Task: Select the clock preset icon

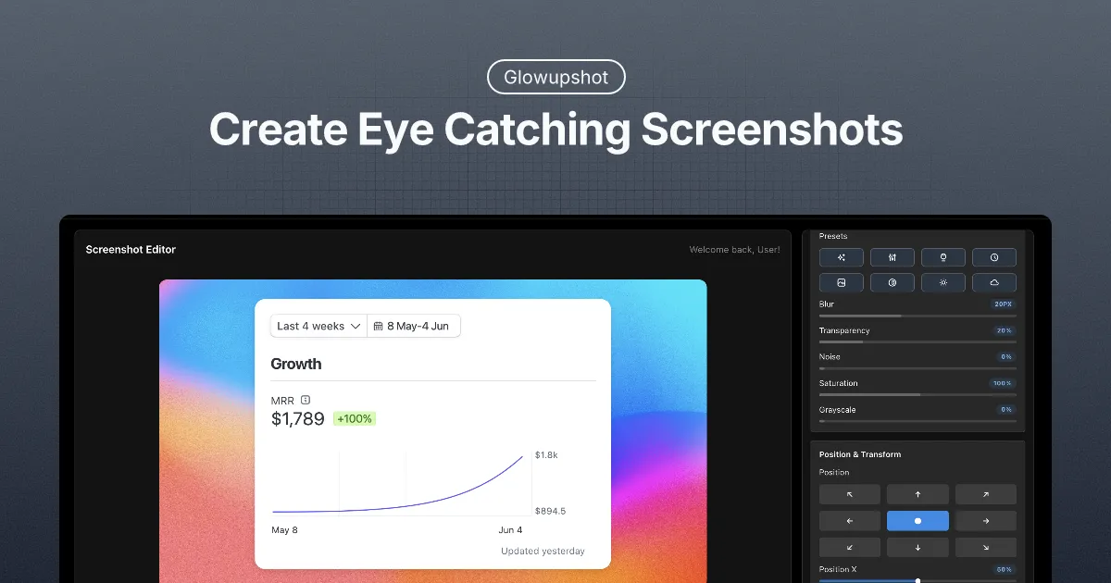Action: point(994,257)
